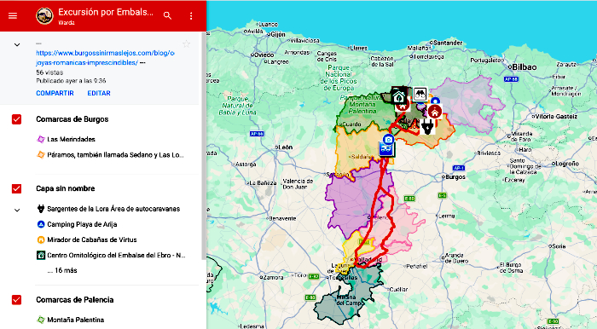Uncheck the Capa sin nombre layer

16,188
